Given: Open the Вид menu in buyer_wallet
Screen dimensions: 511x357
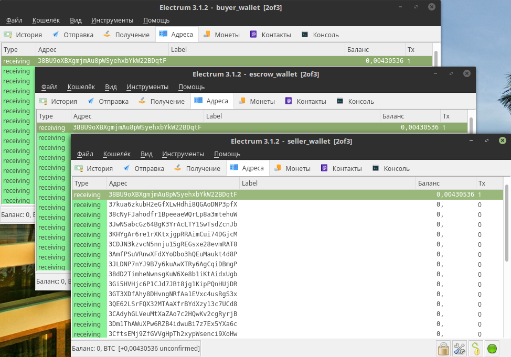Looking at the screenshot, I should tap(76, 20).
